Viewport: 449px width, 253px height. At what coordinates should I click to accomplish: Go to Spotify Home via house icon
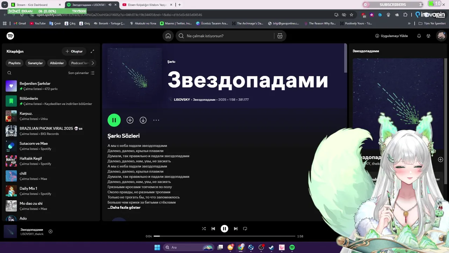pyautogui.click(x=168, y=36)
